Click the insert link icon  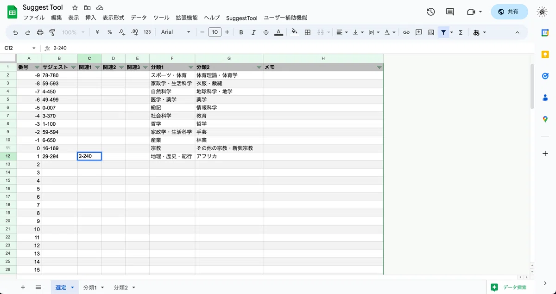click(x=406, y=32)
